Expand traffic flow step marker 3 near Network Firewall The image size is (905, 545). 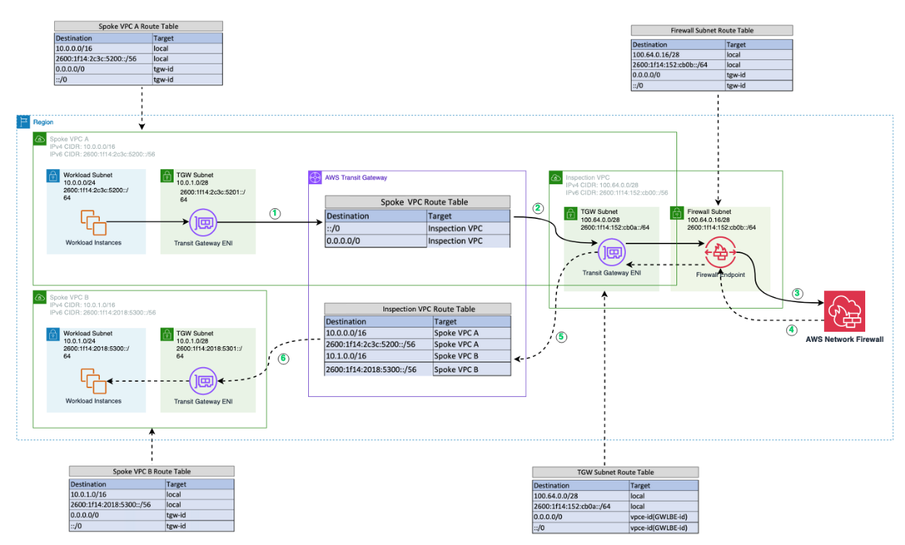coord(796,293)
